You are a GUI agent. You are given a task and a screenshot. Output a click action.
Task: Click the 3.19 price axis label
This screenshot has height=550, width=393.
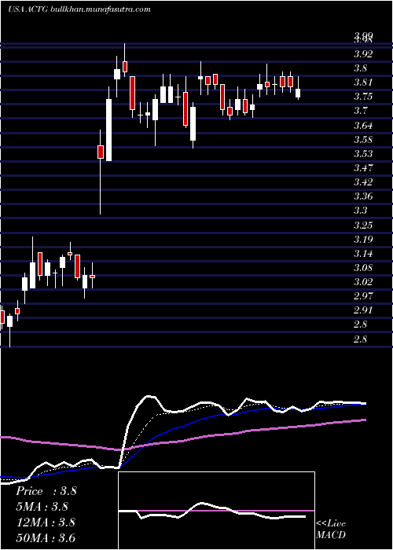363,240
